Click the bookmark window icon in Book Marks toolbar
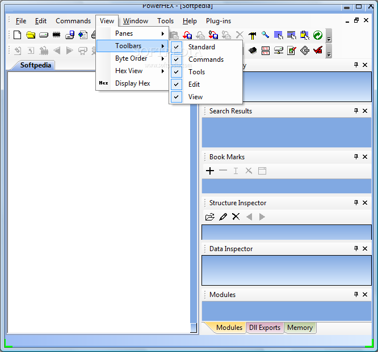Viewport: 378px width, 352px height. pos(262,171)
